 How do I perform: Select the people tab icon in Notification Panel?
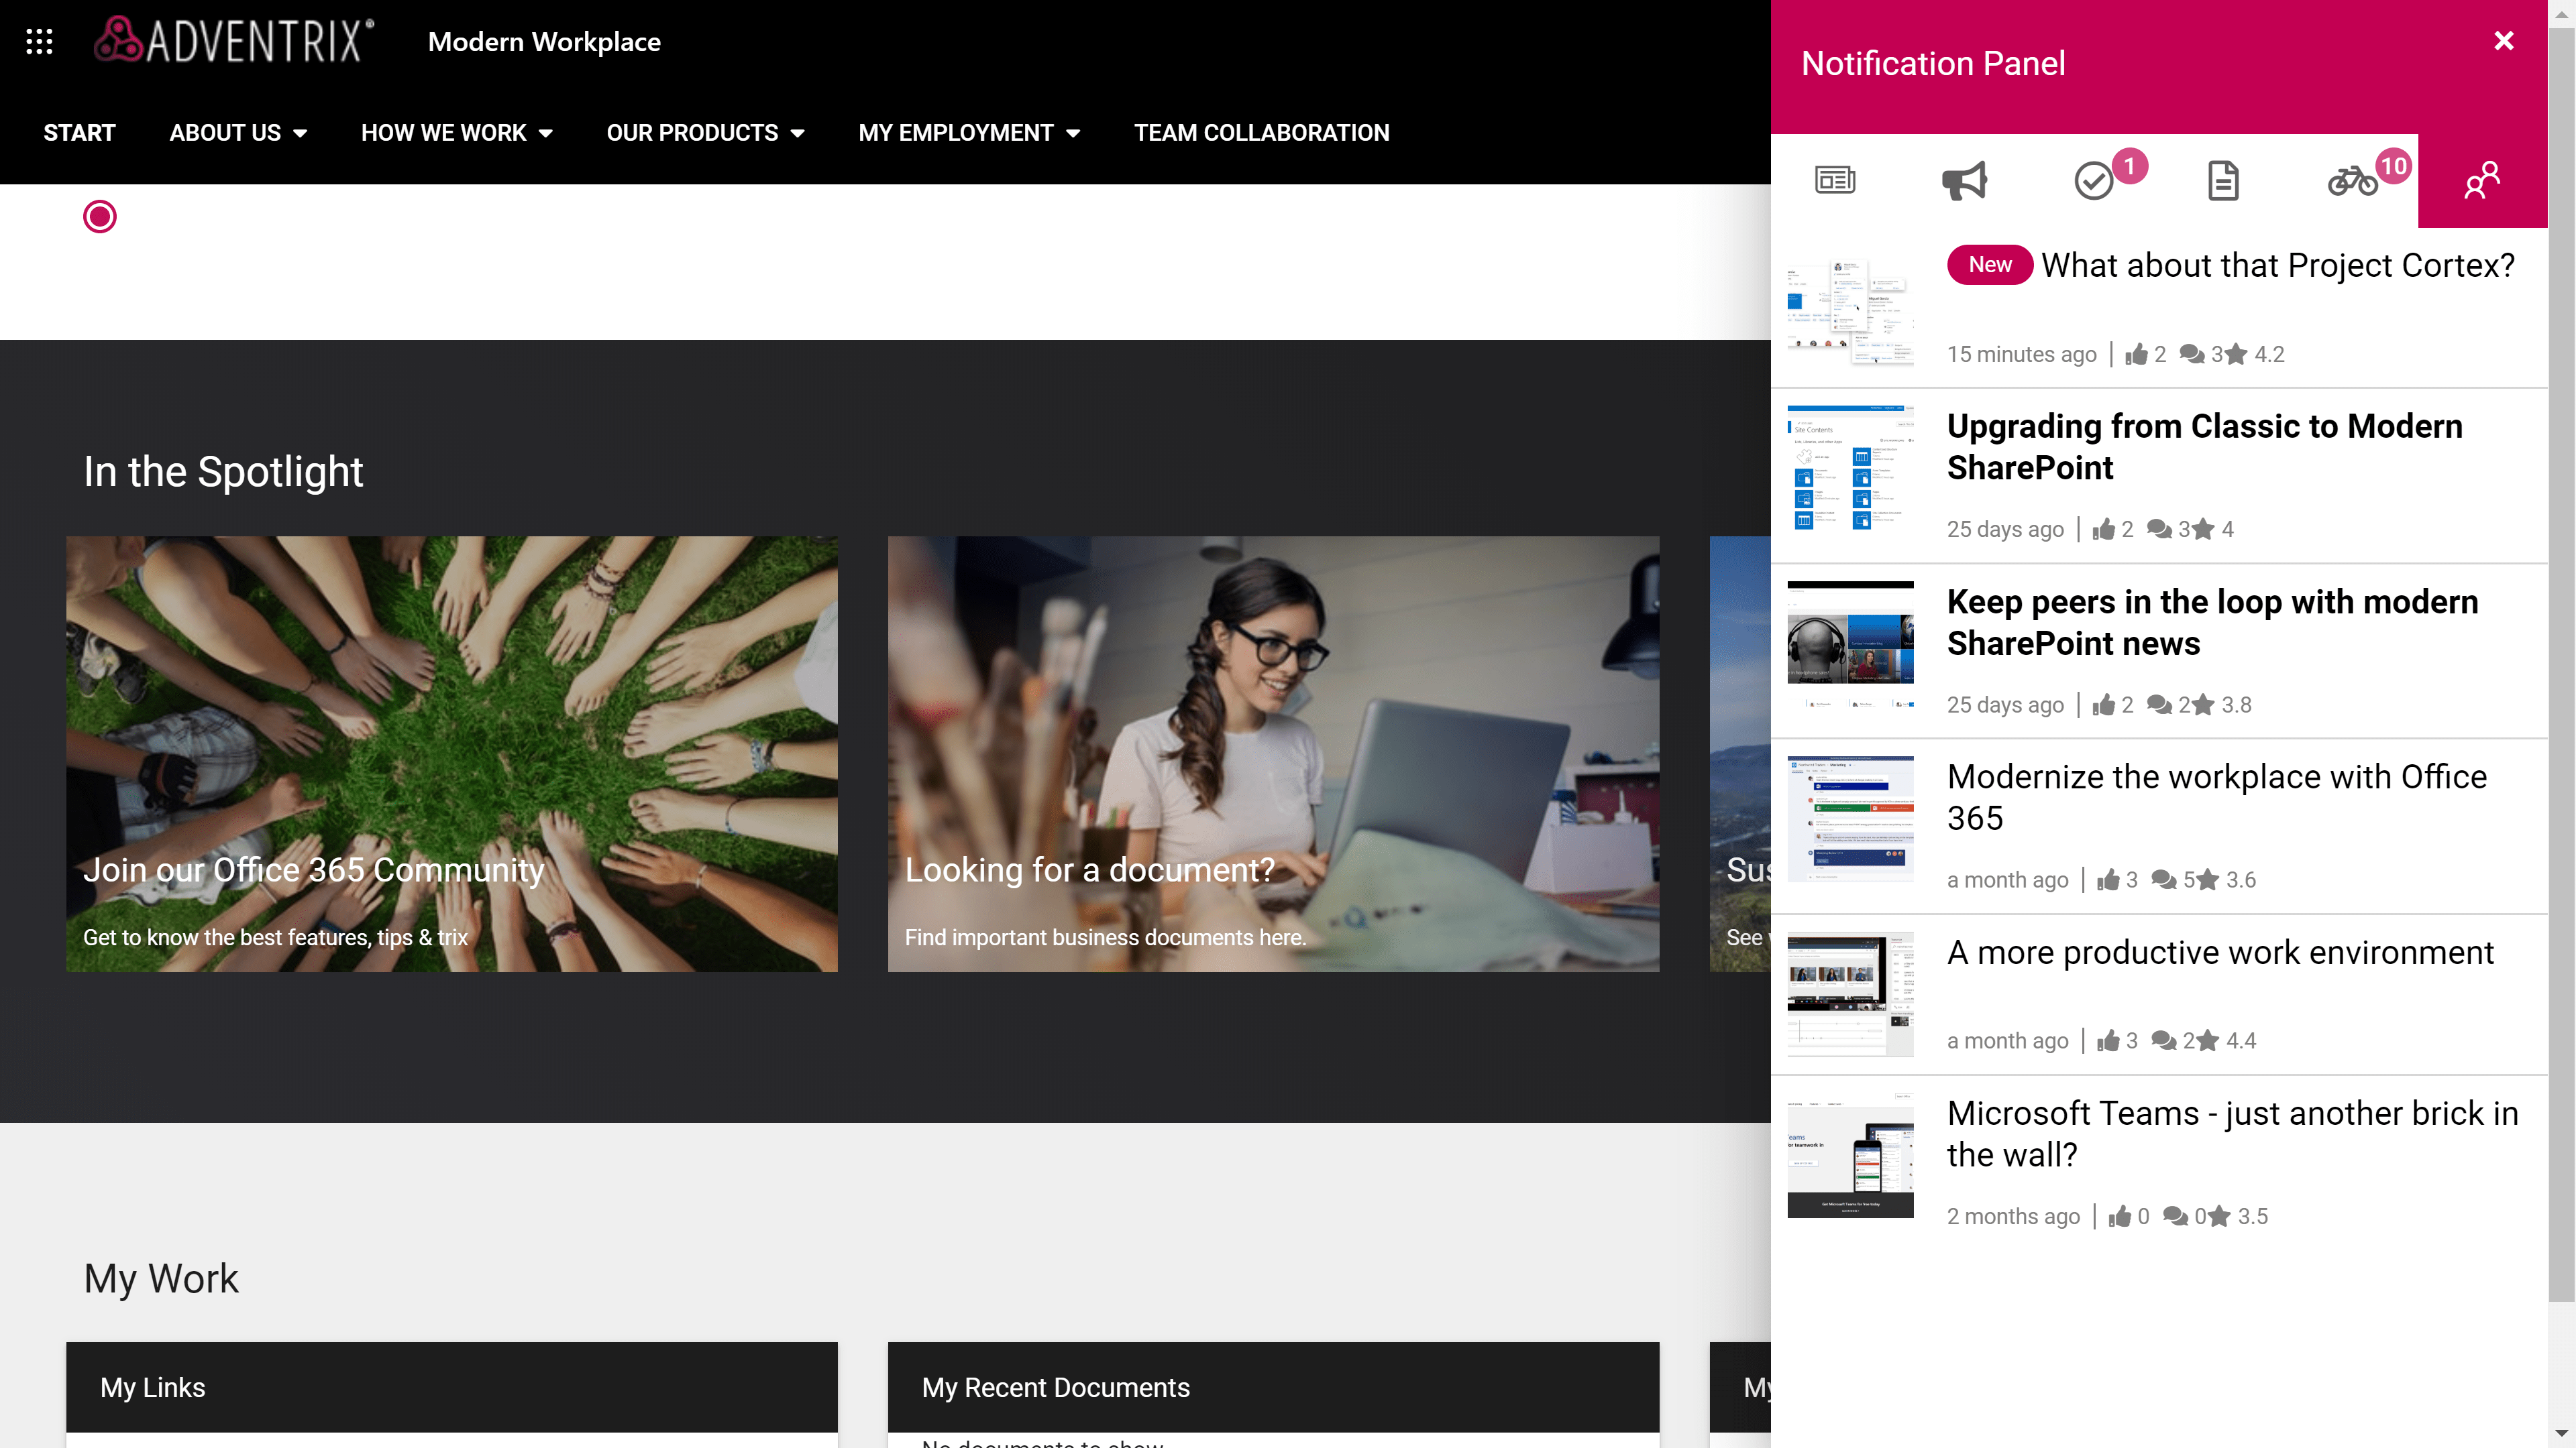[x=2482, y=180]
